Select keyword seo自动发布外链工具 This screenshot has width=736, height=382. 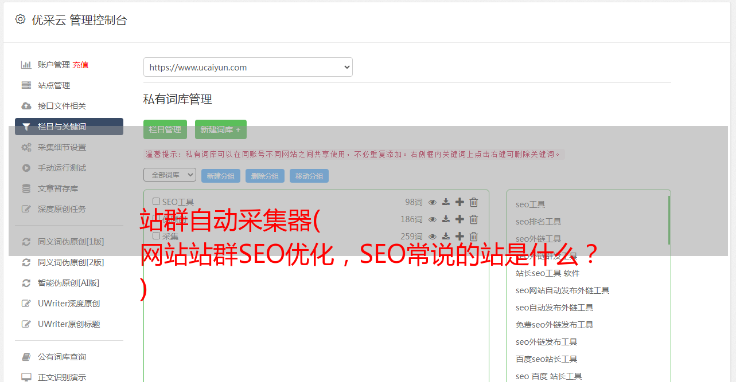click(554, 308)
